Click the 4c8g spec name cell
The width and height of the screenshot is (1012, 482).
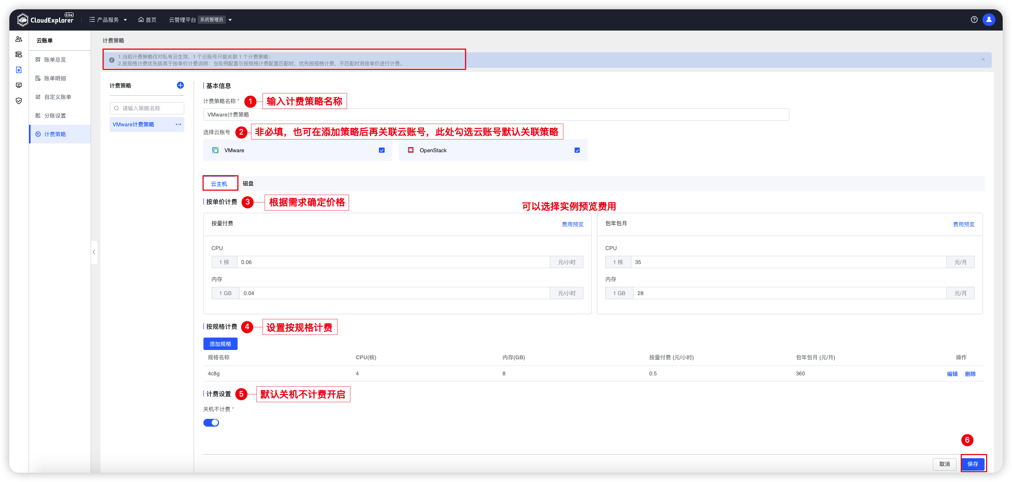click(x=214, y=374)
